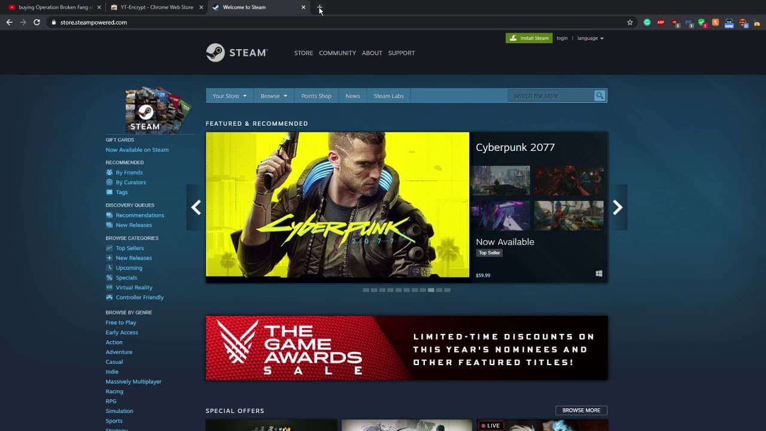The image size is (766, 431).
Task: Go to next featured game arrow
Action: coord(618,207)
